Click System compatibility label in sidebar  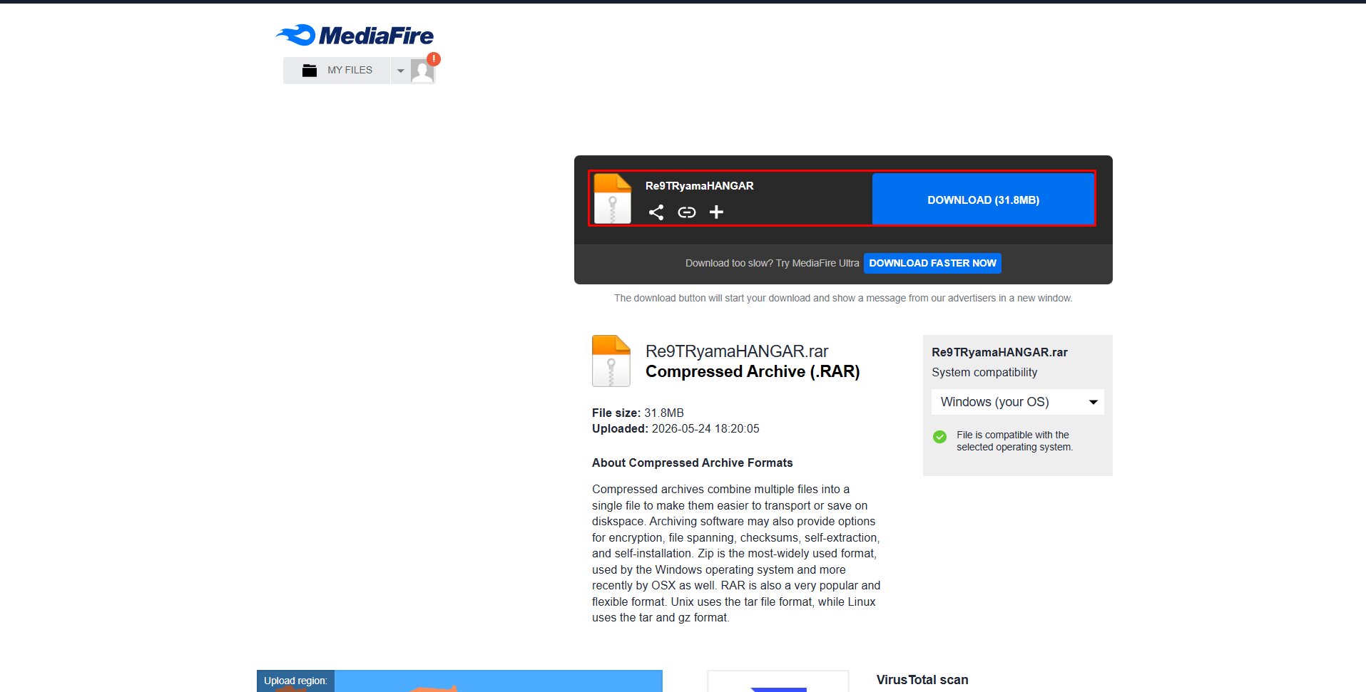[984, 372]
